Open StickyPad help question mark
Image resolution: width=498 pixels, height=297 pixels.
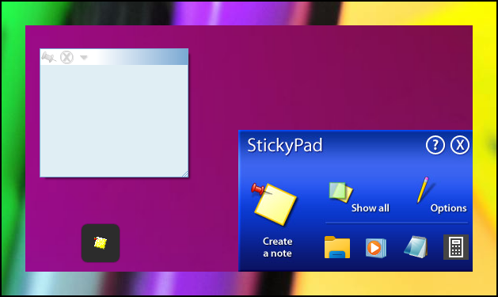coord(435,145)
